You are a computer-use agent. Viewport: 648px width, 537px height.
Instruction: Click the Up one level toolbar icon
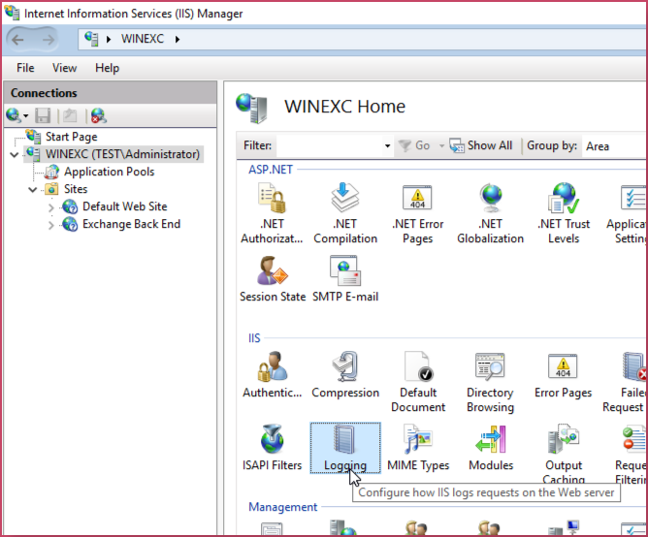tap(70, 115)
